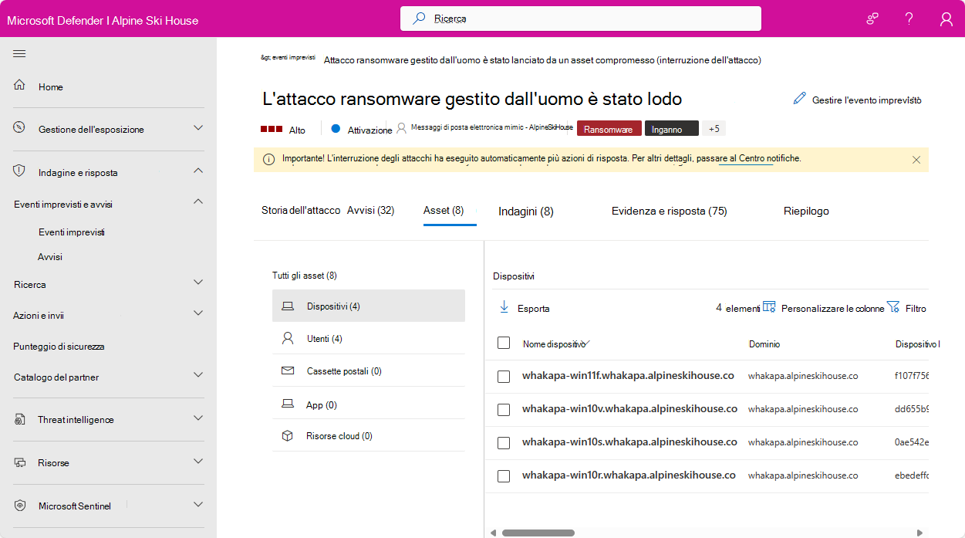Check the select-all devices checkbox

point(504,343)
